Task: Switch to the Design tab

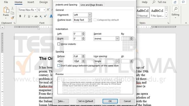Action: point(43,2)
